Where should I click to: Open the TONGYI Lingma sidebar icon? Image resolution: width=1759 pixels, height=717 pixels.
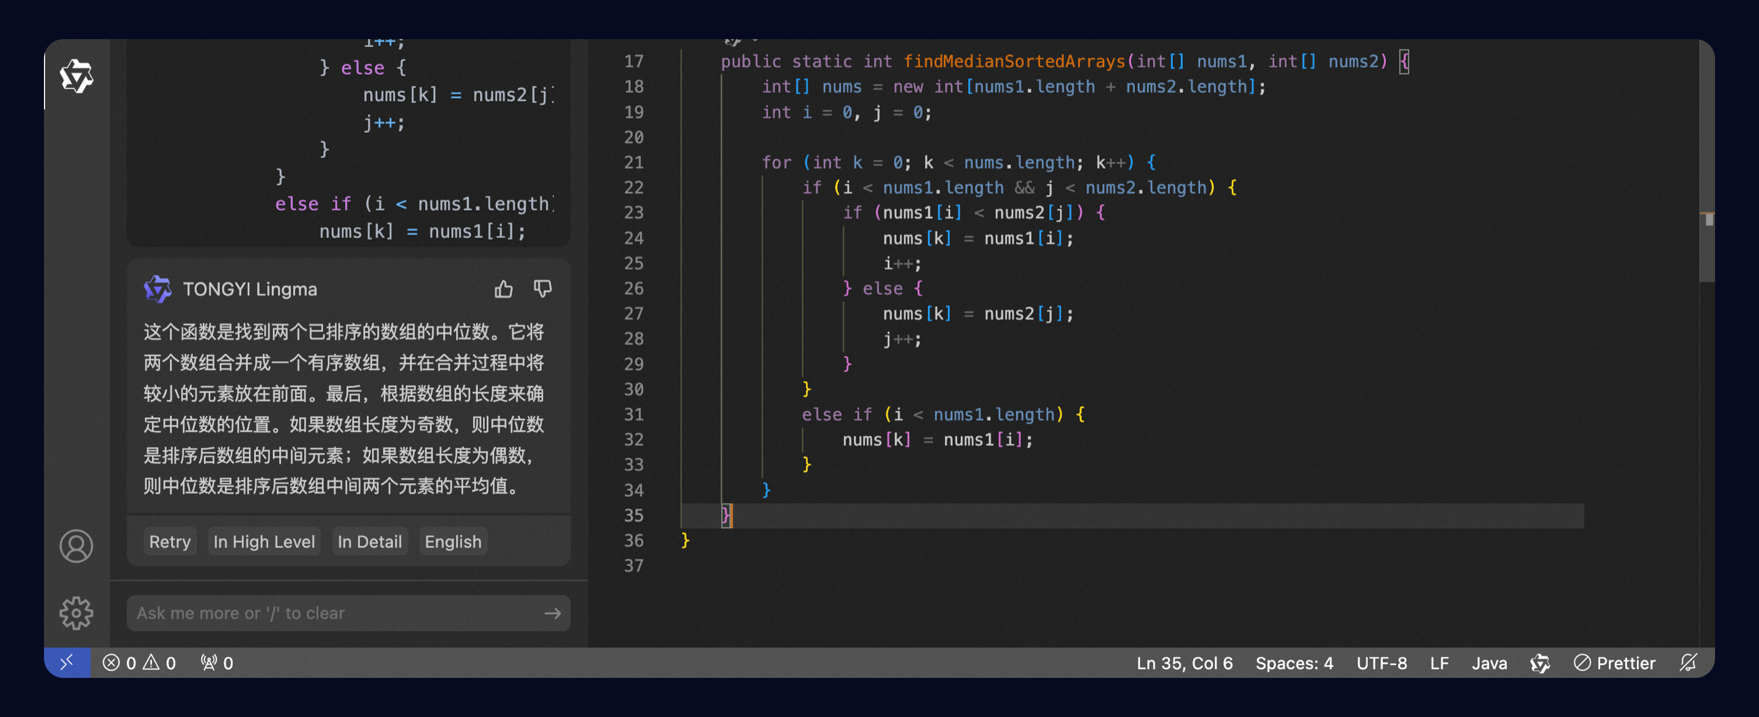click(x=76, y=75)
